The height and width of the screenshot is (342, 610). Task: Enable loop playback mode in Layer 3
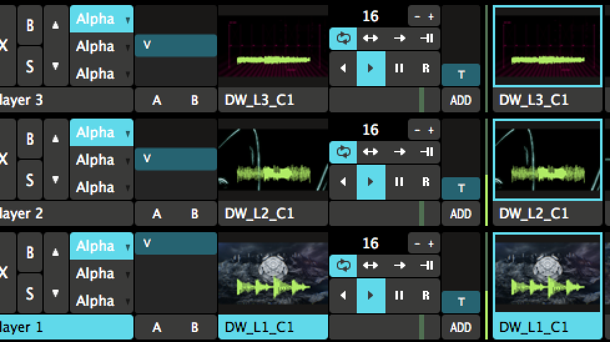click(343, 38)
